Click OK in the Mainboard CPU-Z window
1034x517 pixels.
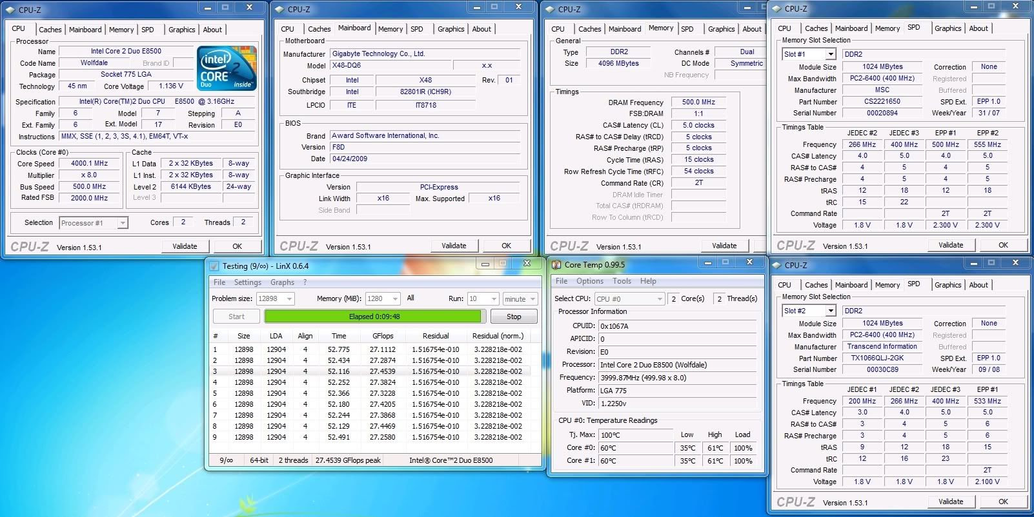506,246
